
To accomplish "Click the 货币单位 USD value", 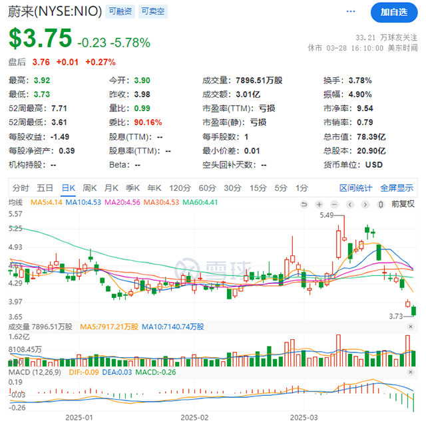I will coord(374,165).
